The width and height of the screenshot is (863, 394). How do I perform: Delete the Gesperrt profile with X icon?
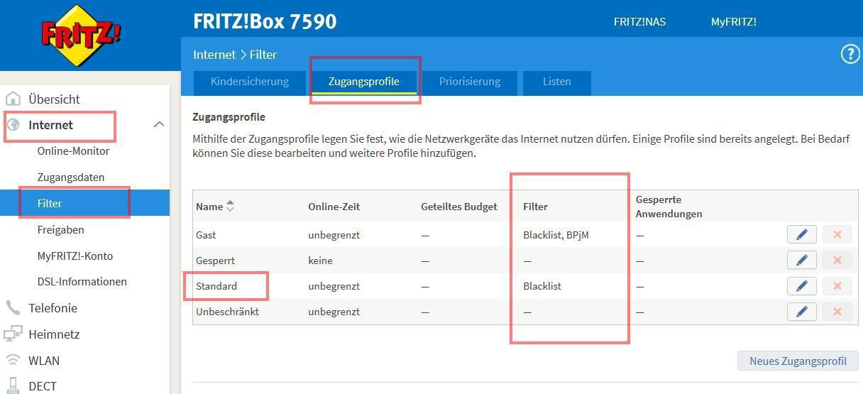(x=837, y=260)
